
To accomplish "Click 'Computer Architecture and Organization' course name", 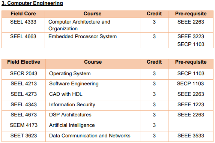I will pyautogui.click(x=79, y=25).
